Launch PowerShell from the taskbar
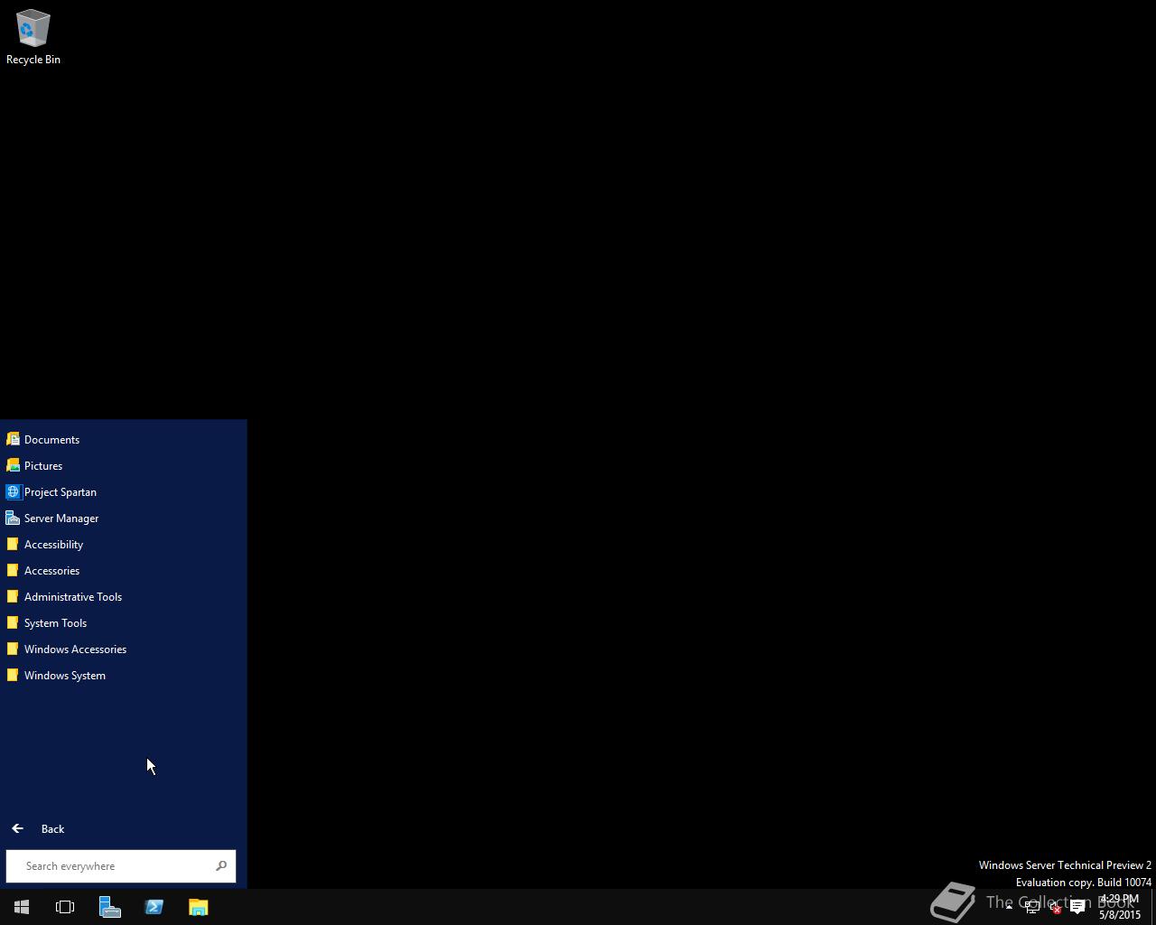The height and width of the screenshot is (925, 1156). click(154, 907)
